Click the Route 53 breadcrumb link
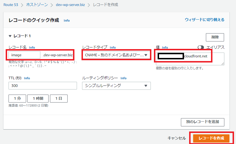Image resolution: width=236 pixels, height=144 pixels. coord(11,5)
